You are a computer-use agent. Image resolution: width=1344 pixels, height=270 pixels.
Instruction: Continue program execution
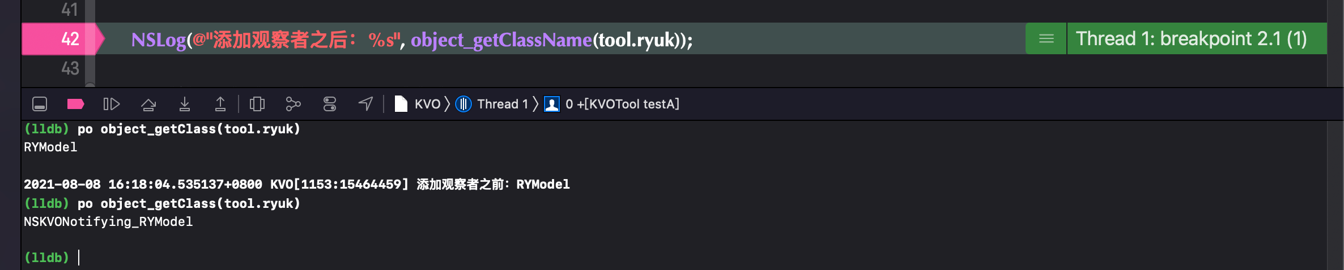112,104
